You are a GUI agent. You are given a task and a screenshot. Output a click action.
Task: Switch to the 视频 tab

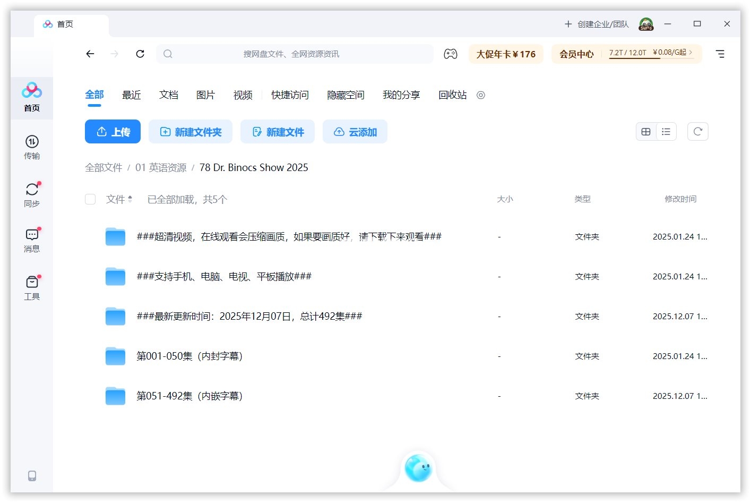point(242,95)
